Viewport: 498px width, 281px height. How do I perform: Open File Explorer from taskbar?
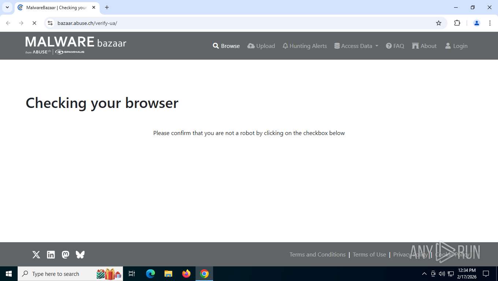[x=168, y=274]
